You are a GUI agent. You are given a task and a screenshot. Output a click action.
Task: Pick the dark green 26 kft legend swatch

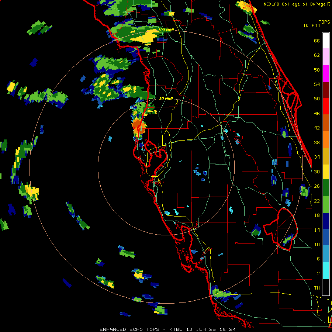coord(326,188)
